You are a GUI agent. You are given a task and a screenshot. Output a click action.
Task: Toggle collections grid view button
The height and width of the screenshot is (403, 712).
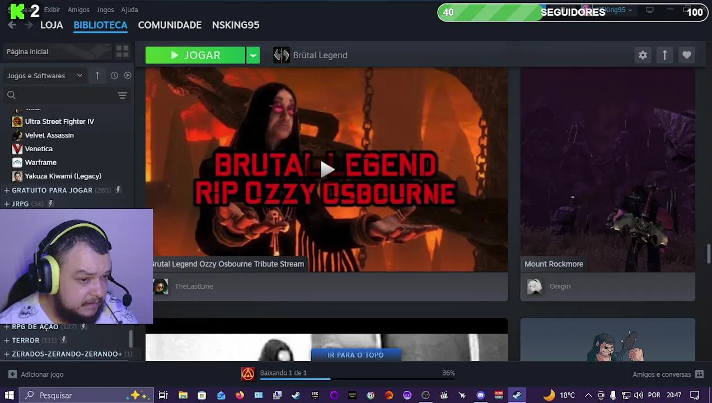tap(122, 51)
